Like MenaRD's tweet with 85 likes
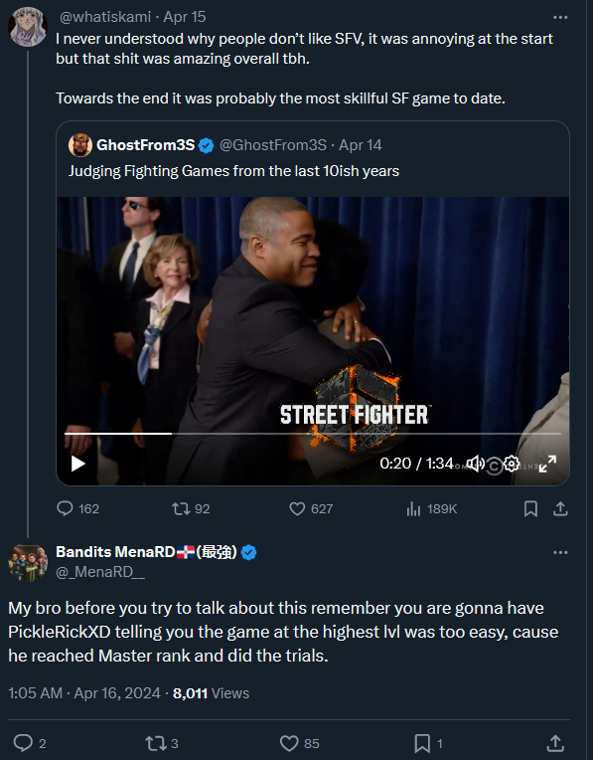Image resolution: width=593 pixels, height=760 pixels. 300,743
